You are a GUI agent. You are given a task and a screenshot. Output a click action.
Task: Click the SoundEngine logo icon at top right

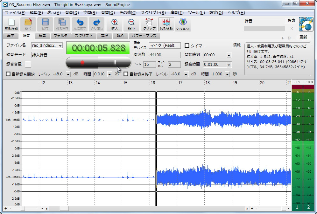(x=306, y=24)
